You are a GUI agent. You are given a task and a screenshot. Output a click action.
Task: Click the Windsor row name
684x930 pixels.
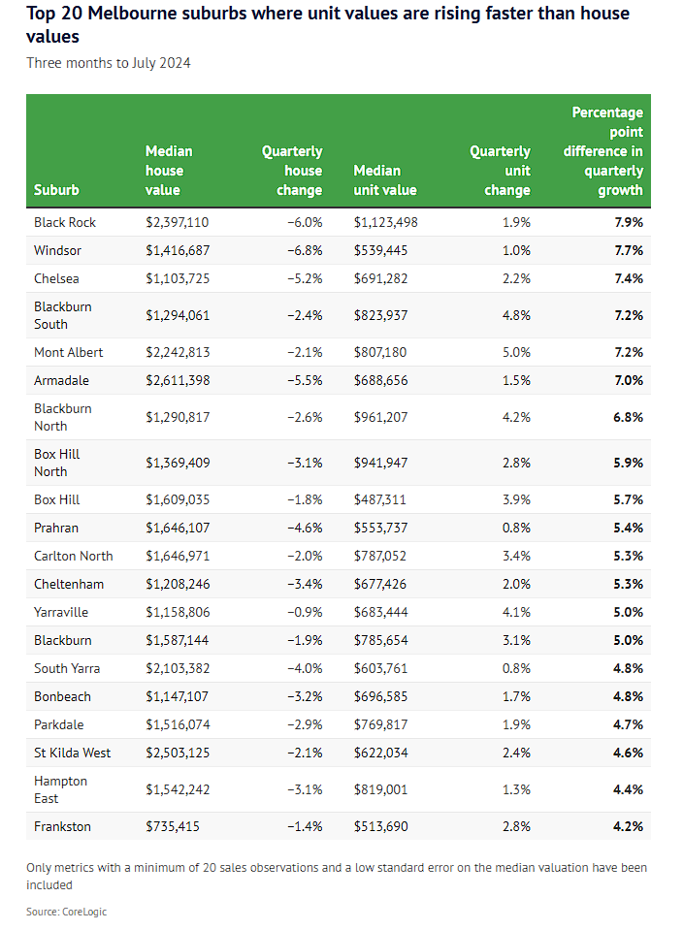(57, 250)
